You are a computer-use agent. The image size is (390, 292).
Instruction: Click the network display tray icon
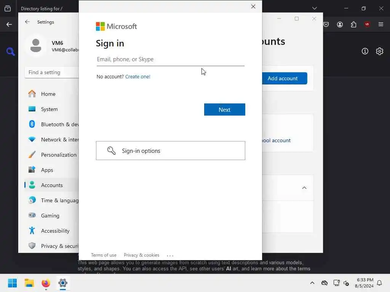(x=336, y=283)
